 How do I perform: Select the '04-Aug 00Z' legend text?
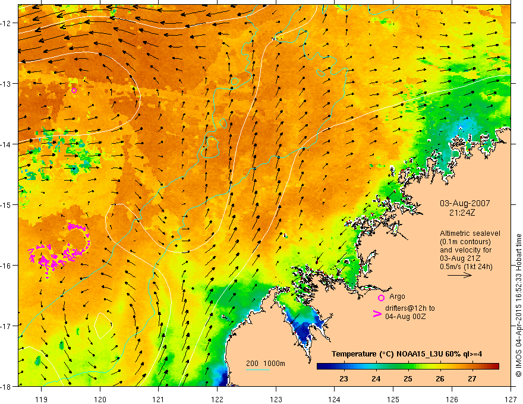pos(405,317)
